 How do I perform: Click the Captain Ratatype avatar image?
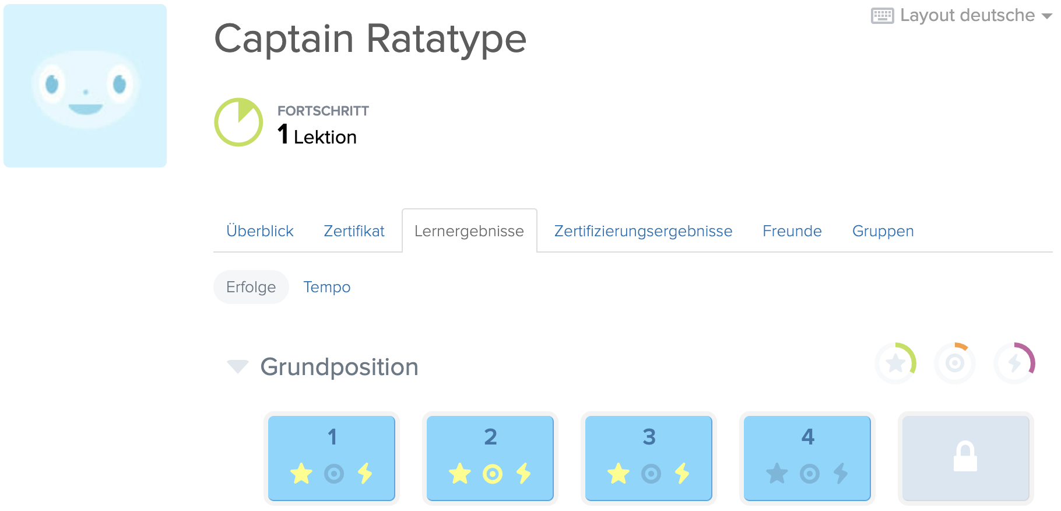click(x=85, y=86)
